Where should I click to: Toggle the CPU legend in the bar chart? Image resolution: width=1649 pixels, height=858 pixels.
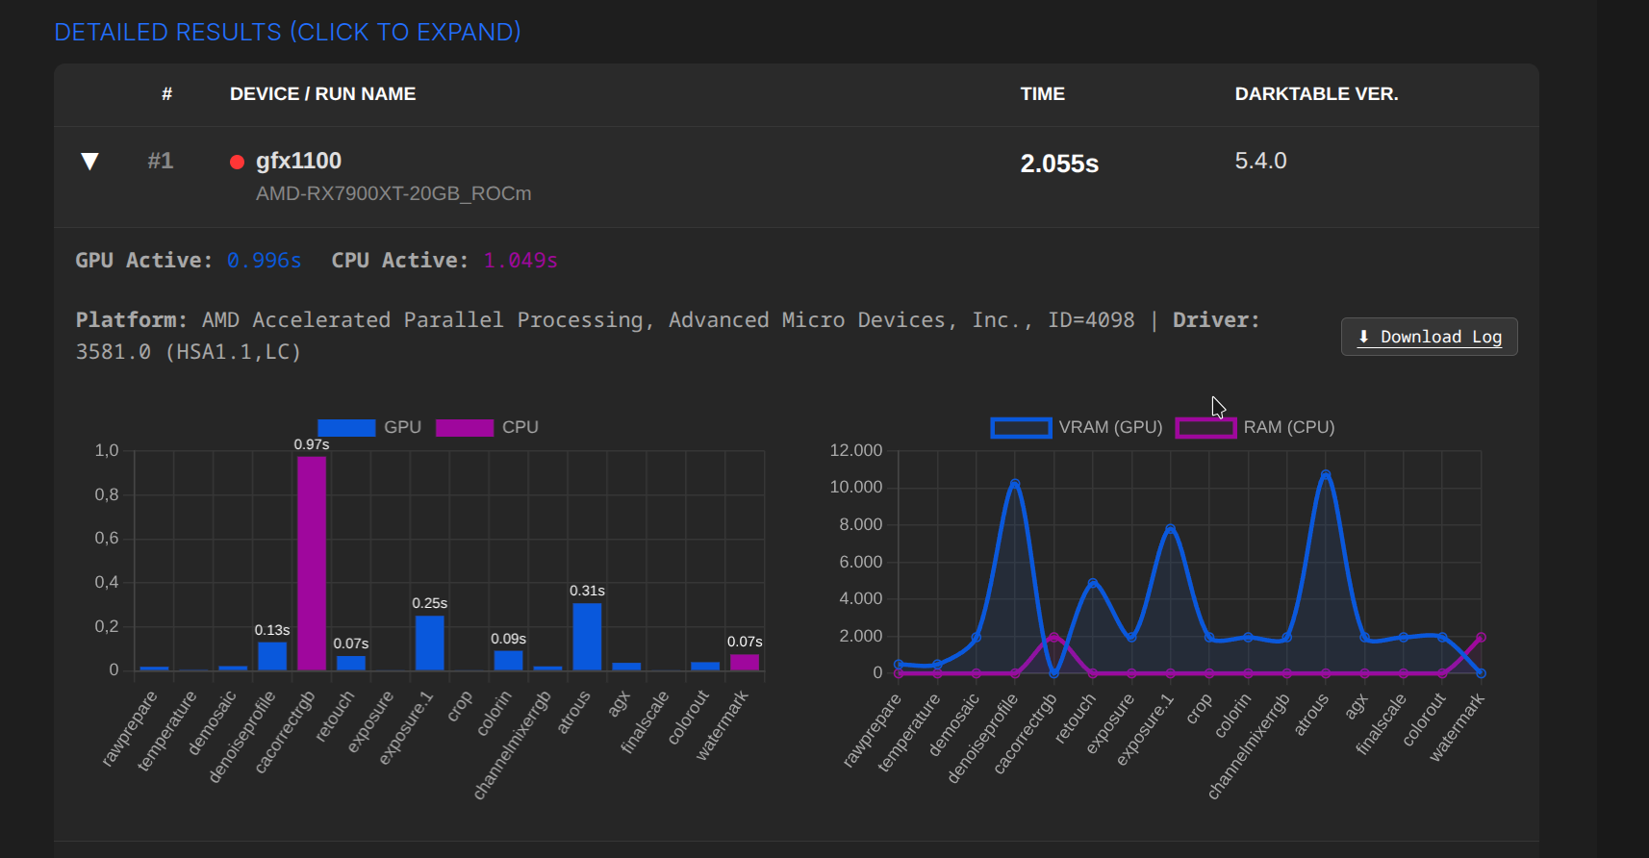[487, 427]
